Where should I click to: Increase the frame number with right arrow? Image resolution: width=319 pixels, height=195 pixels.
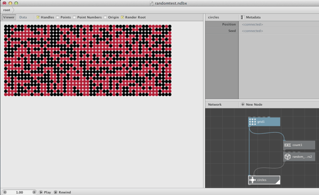[34, 192]
